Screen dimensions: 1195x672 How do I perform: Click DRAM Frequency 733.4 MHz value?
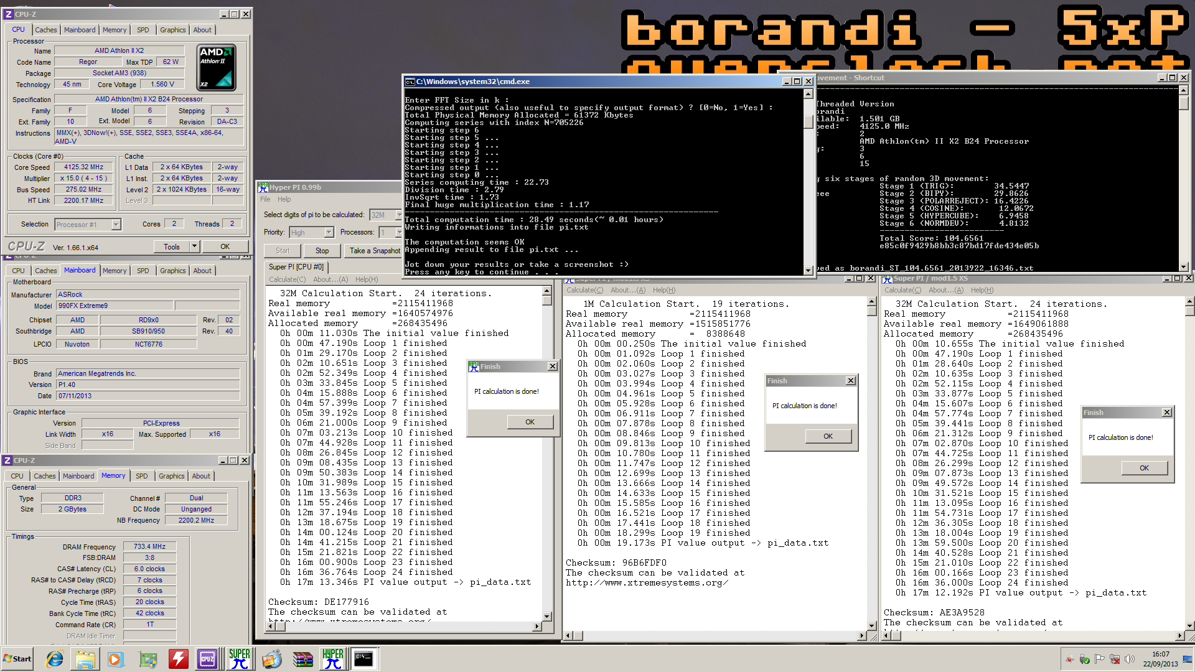(x=149, y=546)
